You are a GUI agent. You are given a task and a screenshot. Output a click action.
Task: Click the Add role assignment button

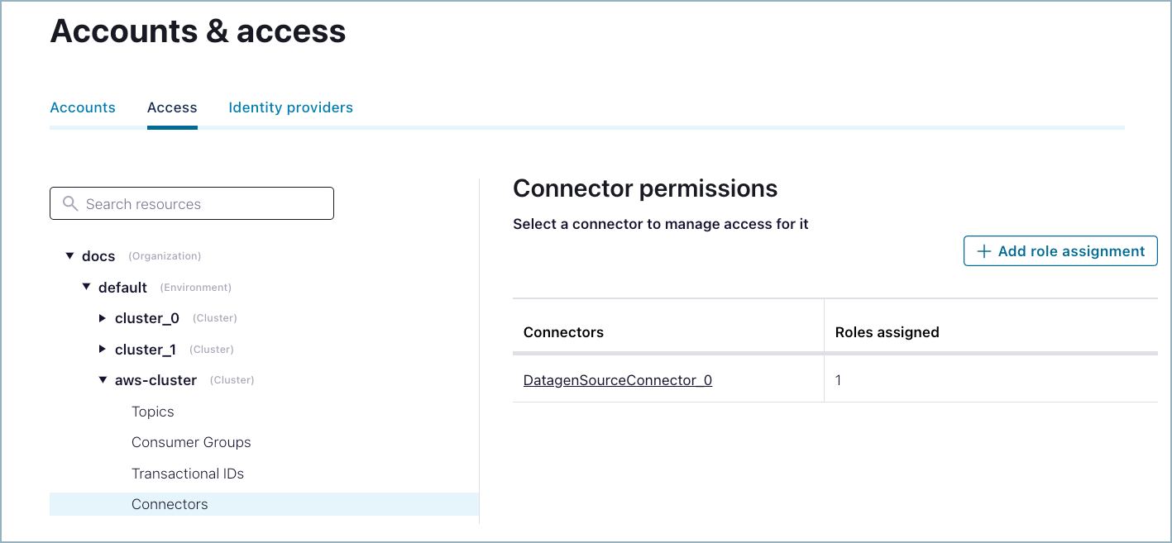click(1060, 251)
